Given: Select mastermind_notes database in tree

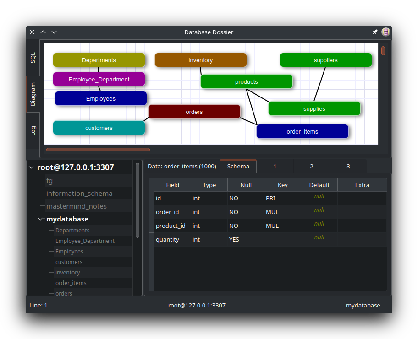Looking at the screenshot, I should point(76,206).
